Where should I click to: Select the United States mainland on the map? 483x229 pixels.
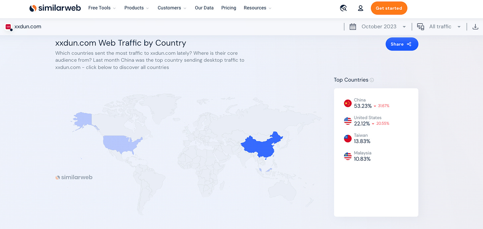coord(121,144)
